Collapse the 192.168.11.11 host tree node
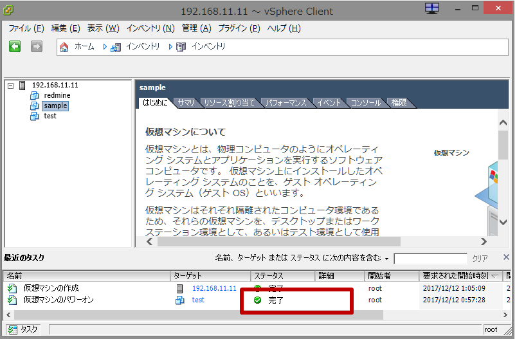Viewport: 517px width, 339px height. (x=11, y=86)
